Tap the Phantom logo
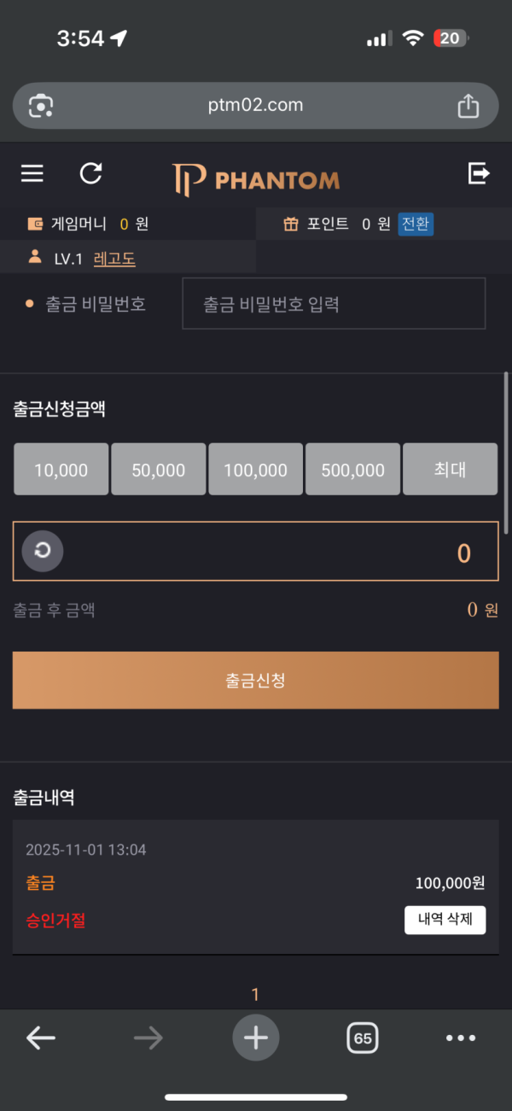This screenshot has height=1111, width=512. (x=256, y=179)
